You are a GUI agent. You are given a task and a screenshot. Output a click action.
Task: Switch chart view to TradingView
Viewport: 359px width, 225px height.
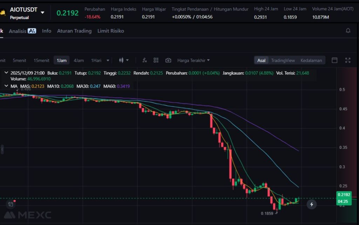pos(283,60)
